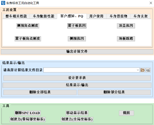The height and width of the screenshot is (125, 154).
Task: Open folder browse icon for result directory
Action: [143, 70]
